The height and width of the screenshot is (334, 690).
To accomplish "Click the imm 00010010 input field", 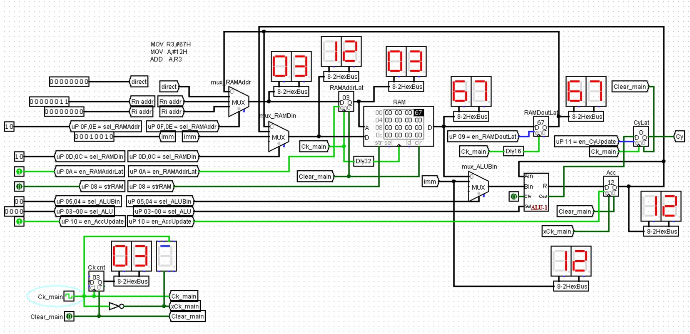I will coord(94,137).
